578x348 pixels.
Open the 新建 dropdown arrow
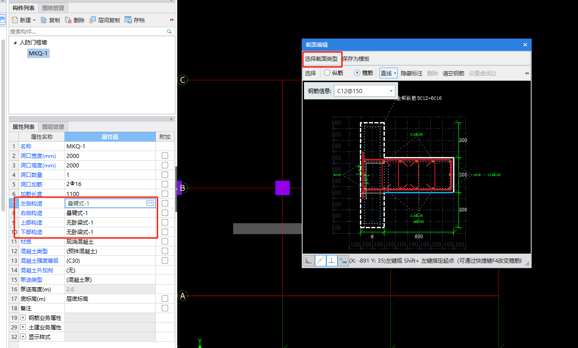click(x=34, y=20)
